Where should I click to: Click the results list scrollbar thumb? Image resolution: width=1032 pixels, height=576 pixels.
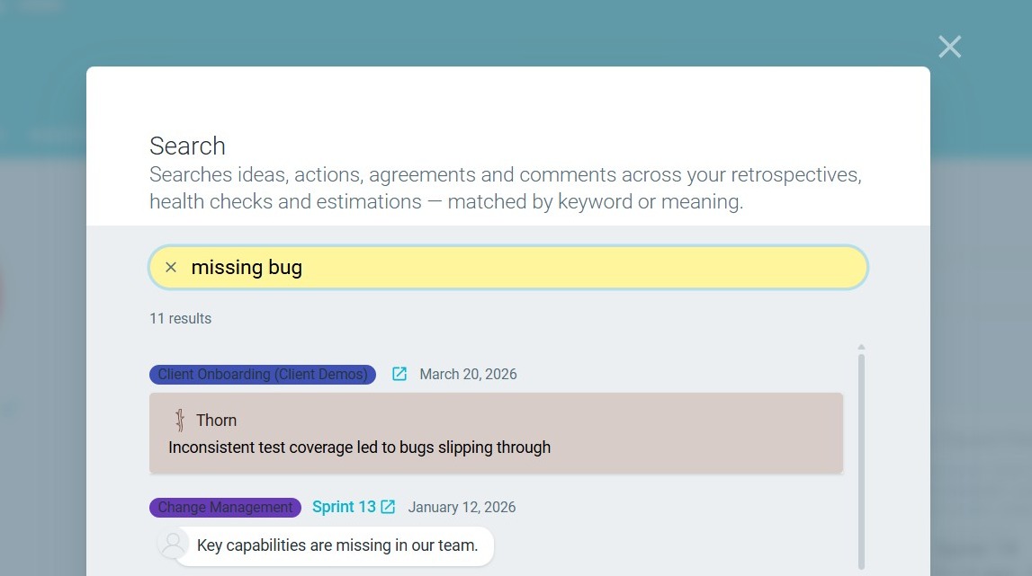[x=861, y=462]
